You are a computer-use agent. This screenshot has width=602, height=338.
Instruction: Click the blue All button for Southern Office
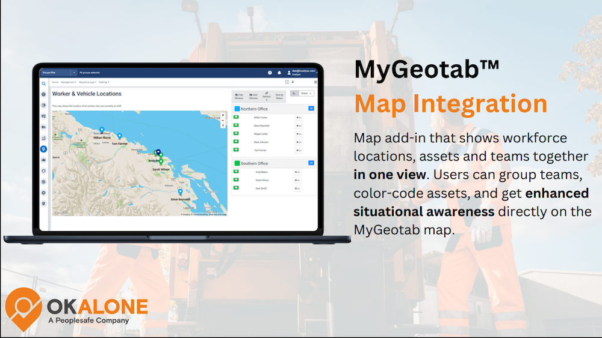tap(311, 163)
